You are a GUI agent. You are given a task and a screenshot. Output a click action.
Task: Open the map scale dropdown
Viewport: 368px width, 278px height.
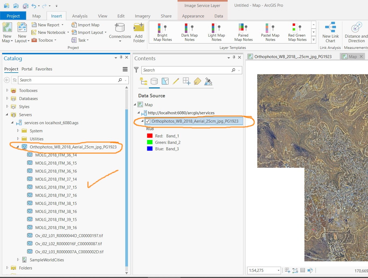(x=278, y=270)
